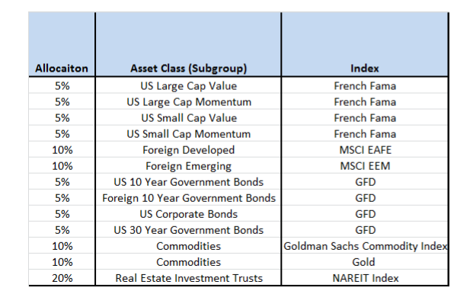Click the Foreign Emerging cell

[x=189, y=166]
